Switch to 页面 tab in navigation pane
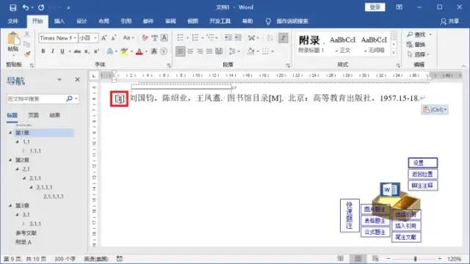This screenshot has height=264, width=470. click(x=33, y=115)
